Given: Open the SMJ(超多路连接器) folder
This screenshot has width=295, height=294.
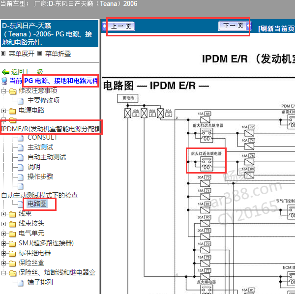Looking at the screenshot, I should [x=46, y=243].
